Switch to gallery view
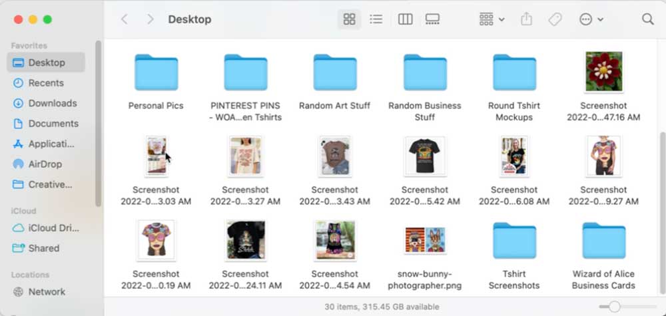Image resolution: width=666 pixels, height=316 pixels. (x=432, y=19)
